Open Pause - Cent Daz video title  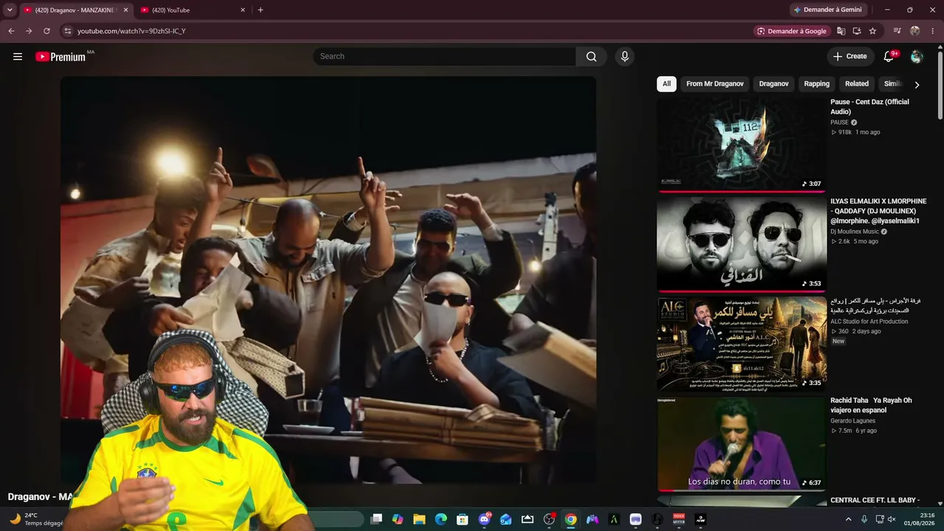click(x=870, y=107)
